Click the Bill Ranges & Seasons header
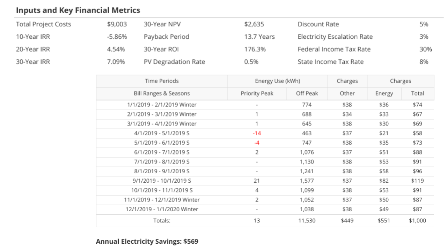The width and height of the screenshot is (447, 251). tap(162, 93)
